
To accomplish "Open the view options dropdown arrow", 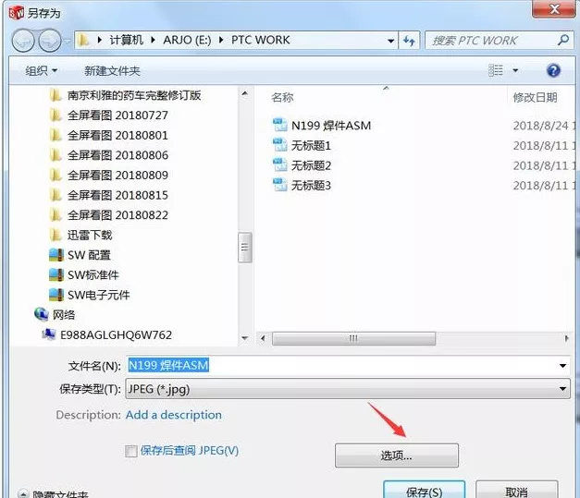I will (x=515, y=70).
